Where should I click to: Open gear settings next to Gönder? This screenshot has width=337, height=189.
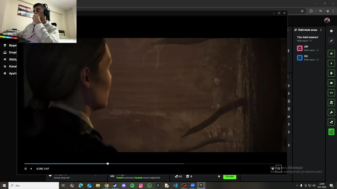click(219, 176)
